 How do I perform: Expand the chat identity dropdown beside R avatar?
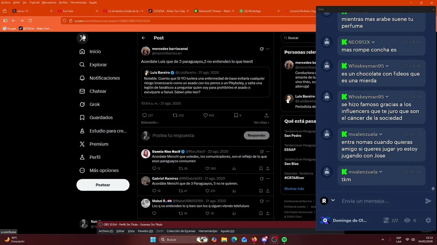(333, 200)
